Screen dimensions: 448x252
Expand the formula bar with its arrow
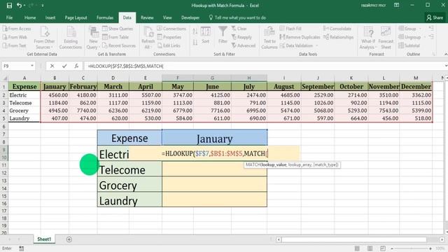pos(446,66)
